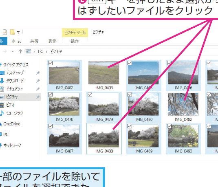Click the IMG_0480 file name label
This screenshot has height=187, width=218.
click(x=144, y=119)
